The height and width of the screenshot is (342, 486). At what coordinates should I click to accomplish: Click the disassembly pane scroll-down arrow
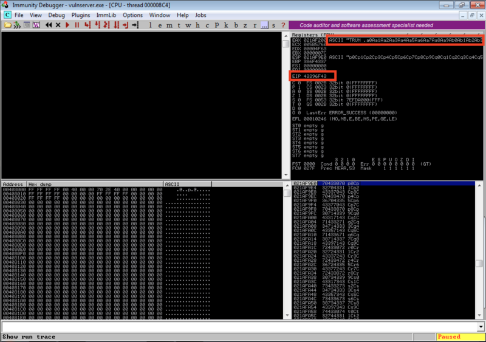(286, 175)
